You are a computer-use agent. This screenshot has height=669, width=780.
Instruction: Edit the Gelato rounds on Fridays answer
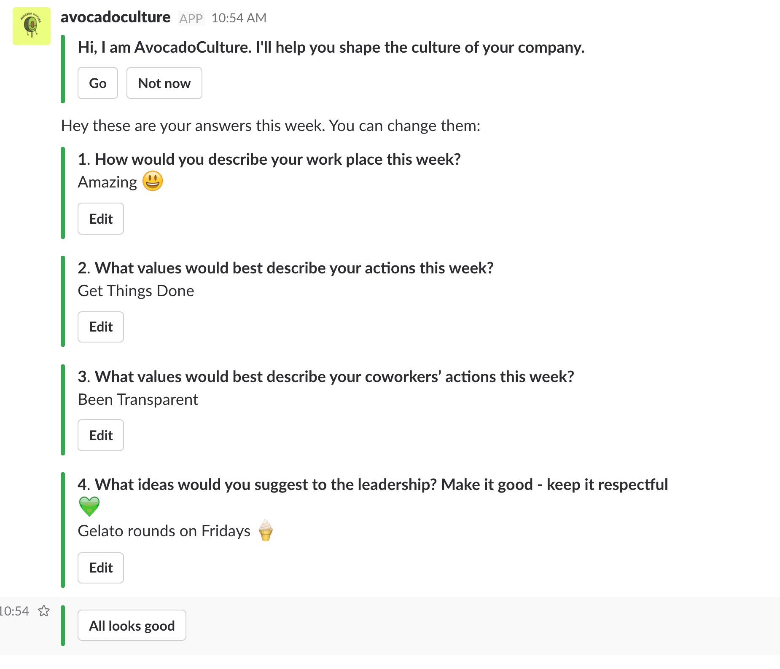pyautogui.click(x=101, y=568)
